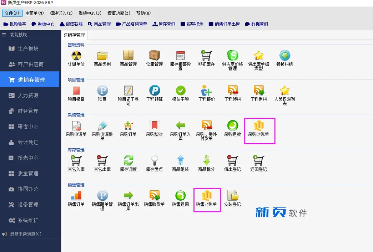
Task: Open the 主菜单(M) menu
Action: [35, 13]
